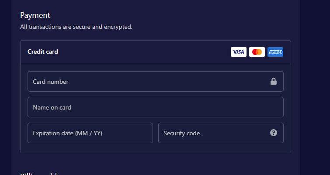Click the American Express logo

275,52
